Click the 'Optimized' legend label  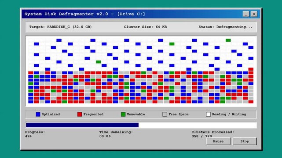pos(51,114)
